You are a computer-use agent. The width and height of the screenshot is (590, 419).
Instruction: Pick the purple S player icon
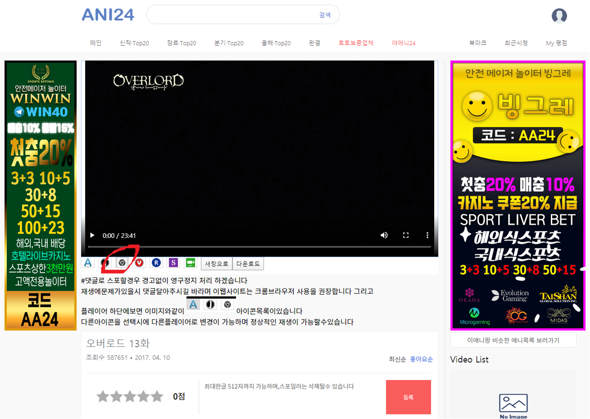(x=173, y=262)
